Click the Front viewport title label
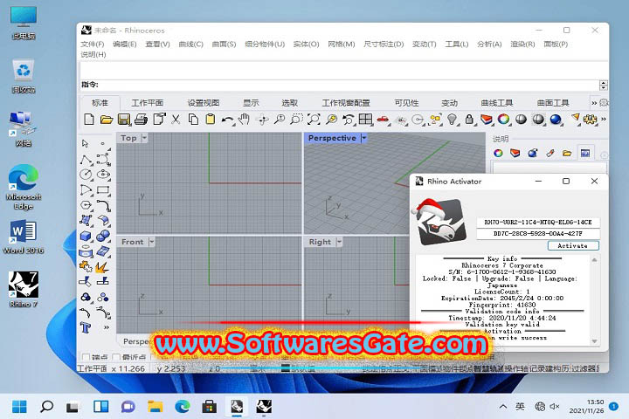Image resolution: width=629 pixels, height=419 pixels. coord(132,242)
